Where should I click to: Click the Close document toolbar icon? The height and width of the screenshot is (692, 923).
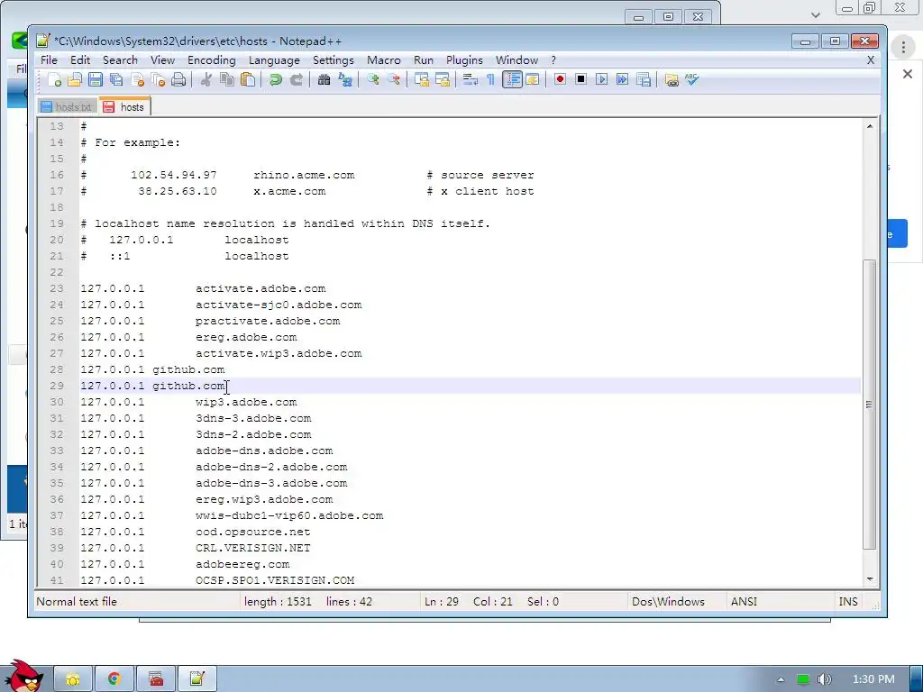coord(137,79)
